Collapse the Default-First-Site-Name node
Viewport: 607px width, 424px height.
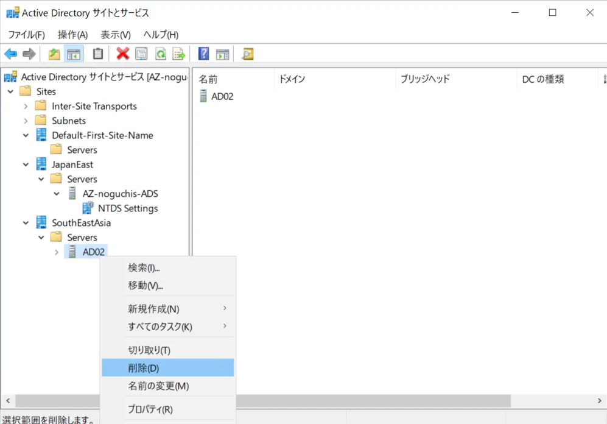click(26, 135)
